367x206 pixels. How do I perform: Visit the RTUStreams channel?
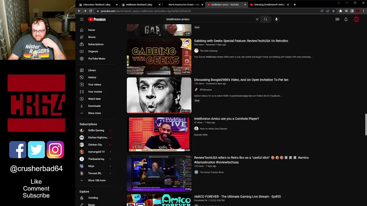pyautogui.click(x=206, y=90)
